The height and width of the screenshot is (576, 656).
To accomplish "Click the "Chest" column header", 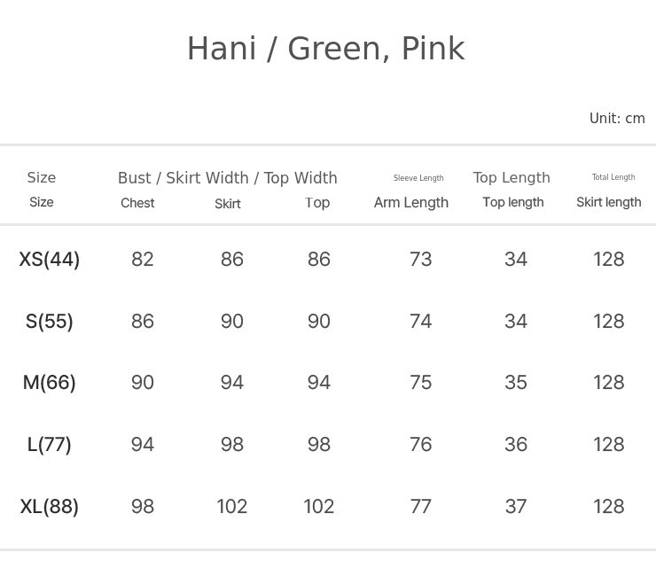I will tap(137, 204).
